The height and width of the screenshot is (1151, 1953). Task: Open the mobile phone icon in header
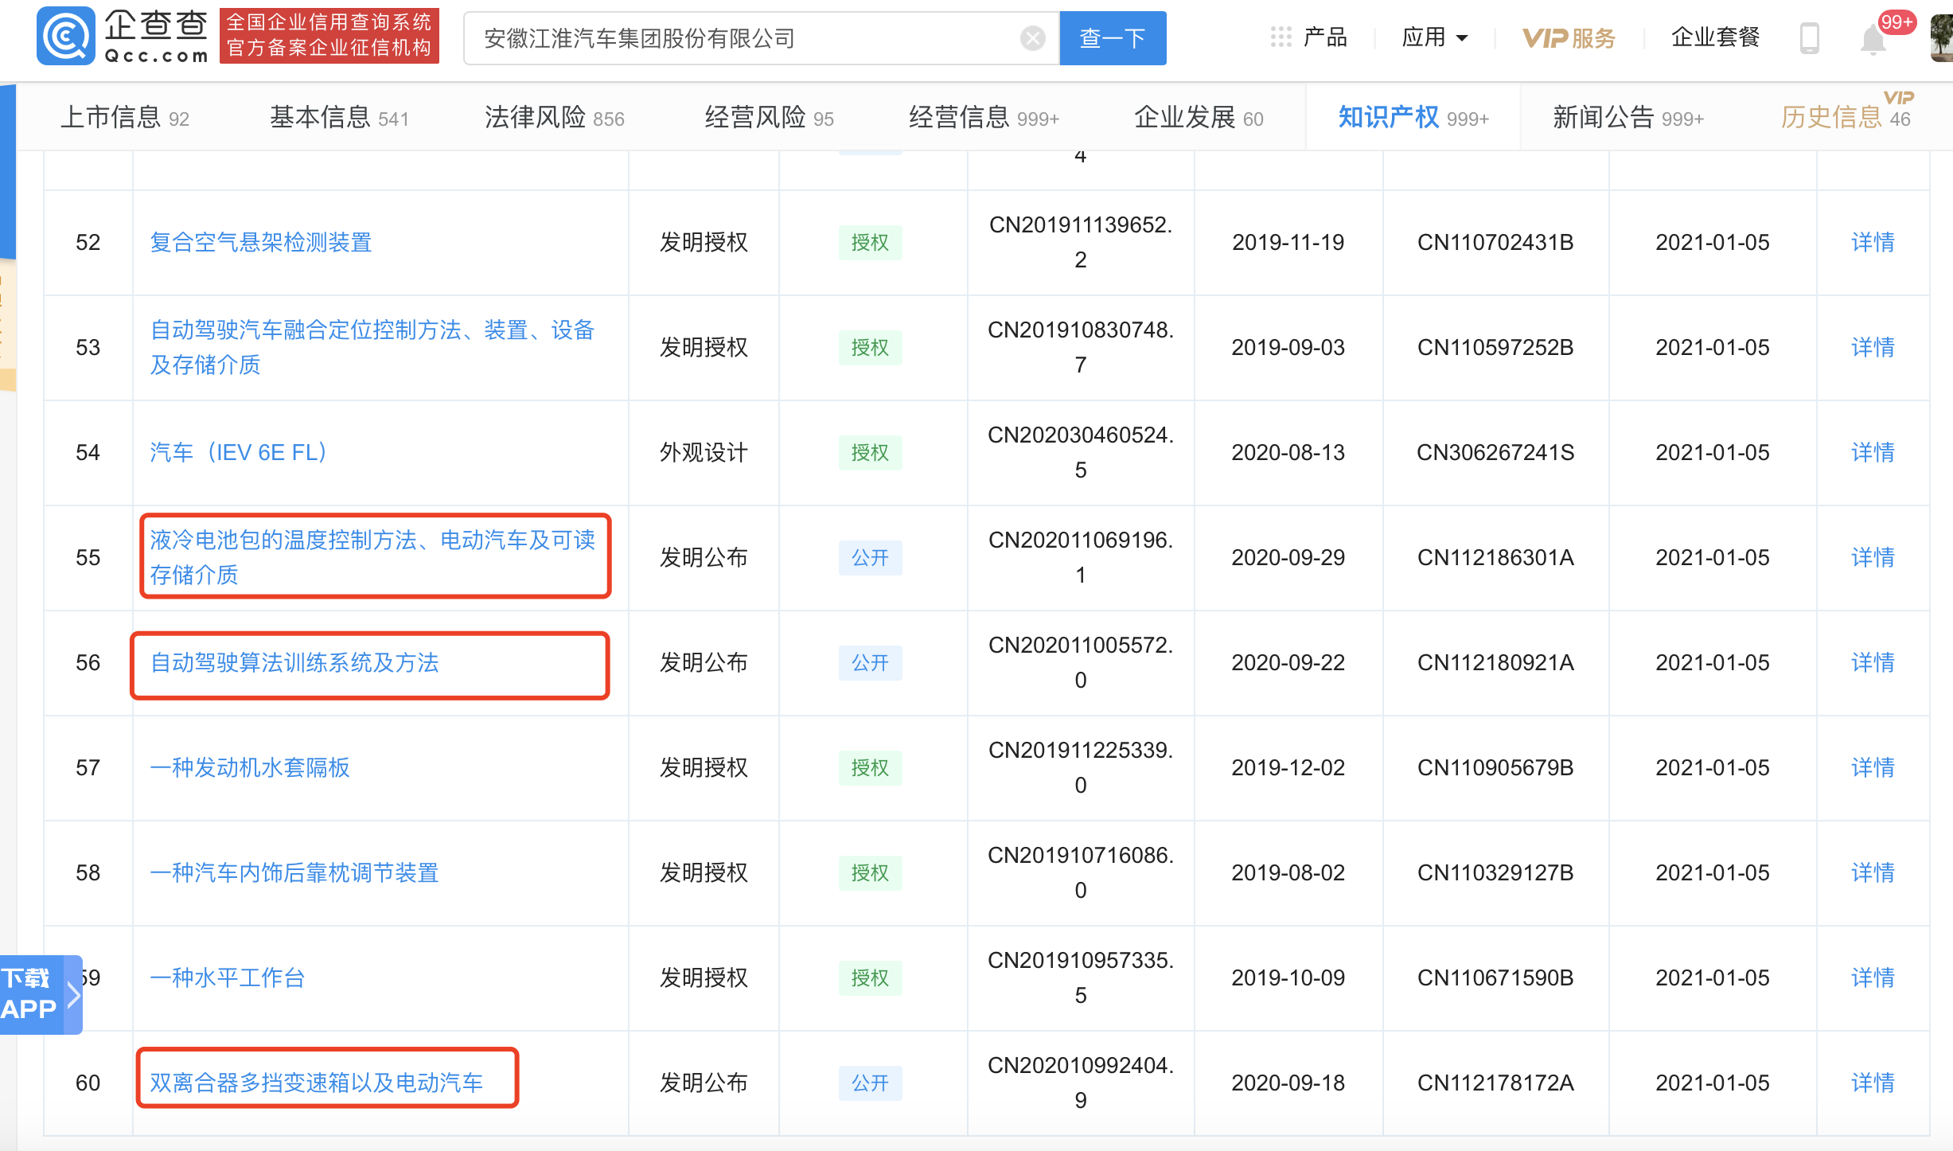pos(1809,37)
